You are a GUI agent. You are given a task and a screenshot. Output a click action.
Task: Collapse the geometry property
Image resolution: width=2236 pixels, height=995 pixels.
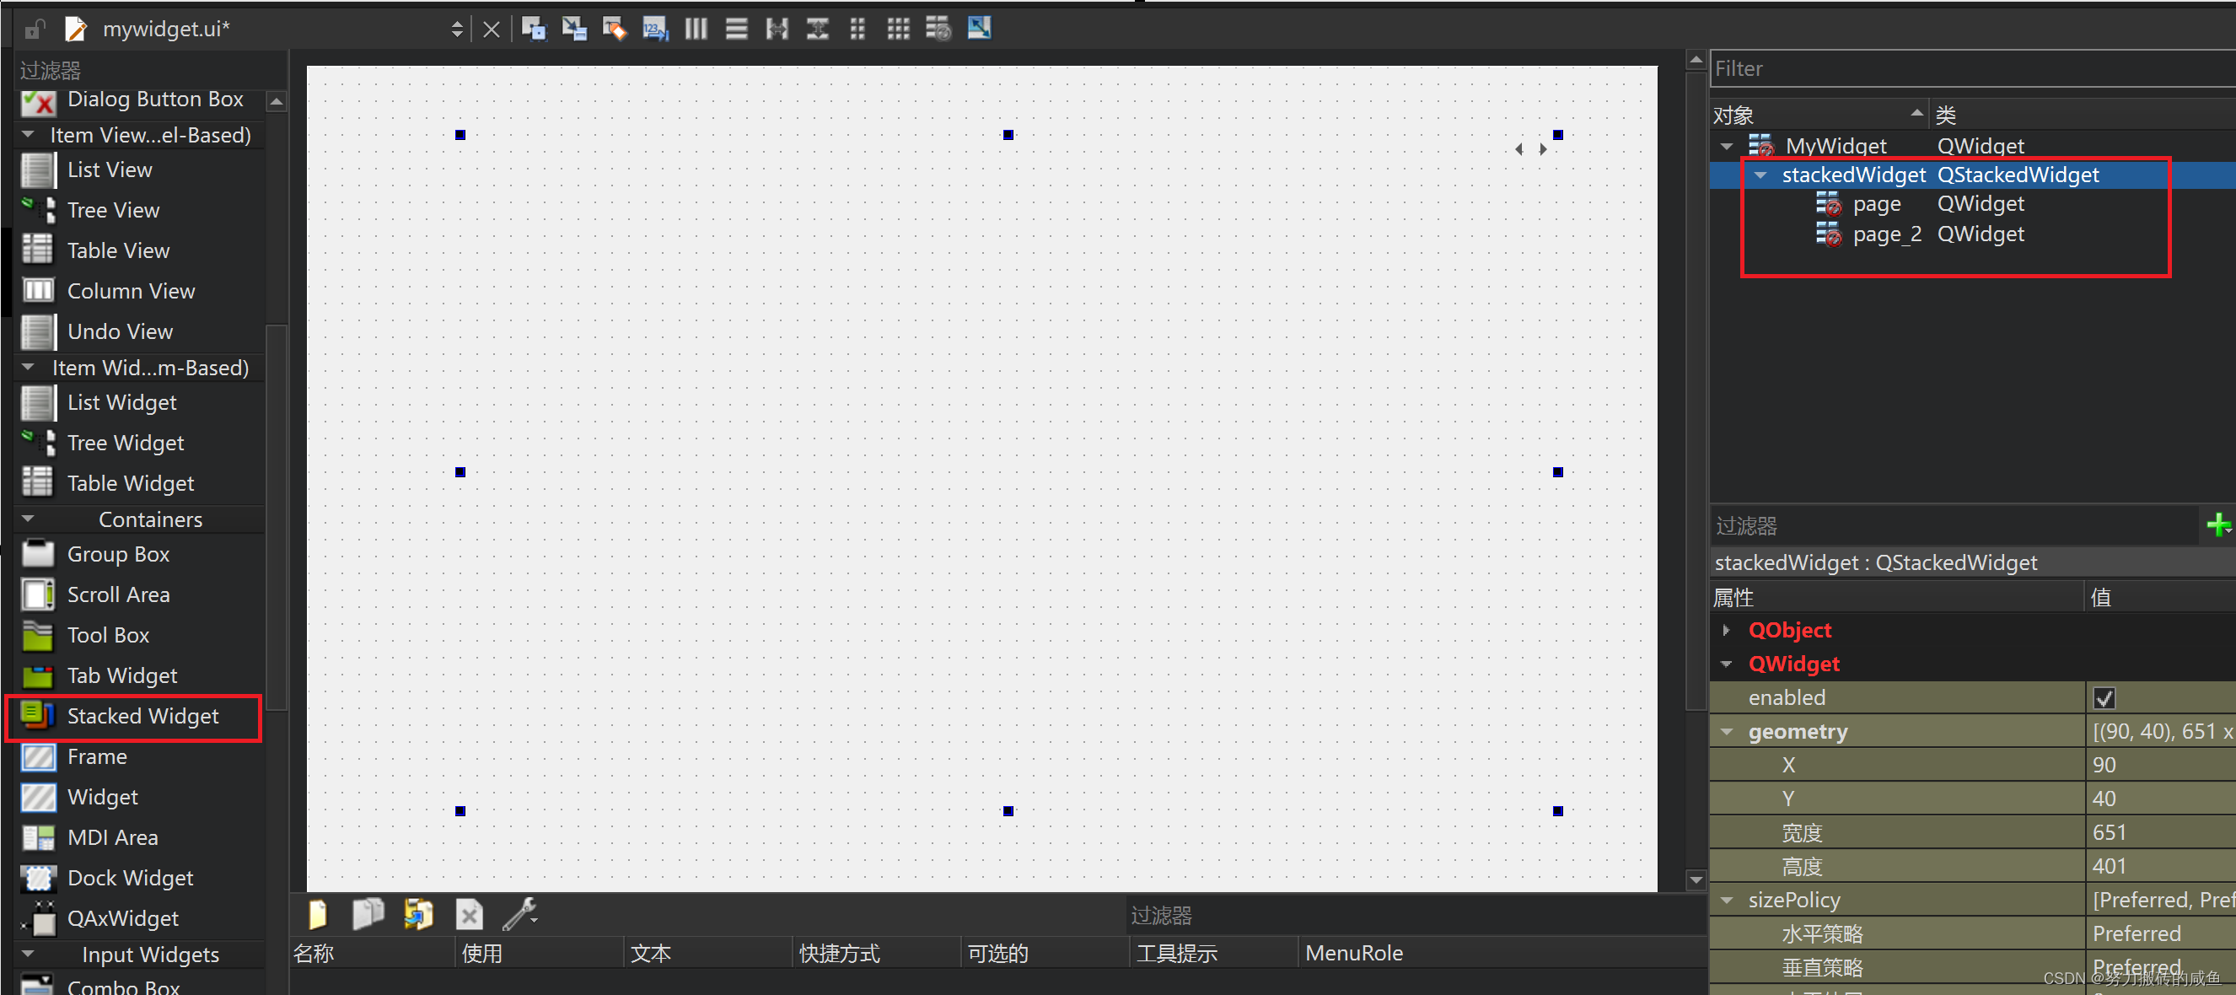[x=1726, y=731]
